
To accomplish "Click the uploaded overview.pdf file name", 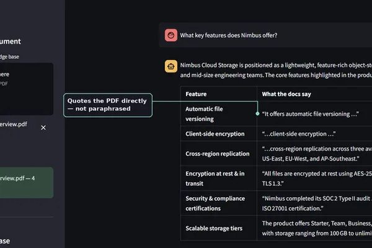I will point(13,124).
